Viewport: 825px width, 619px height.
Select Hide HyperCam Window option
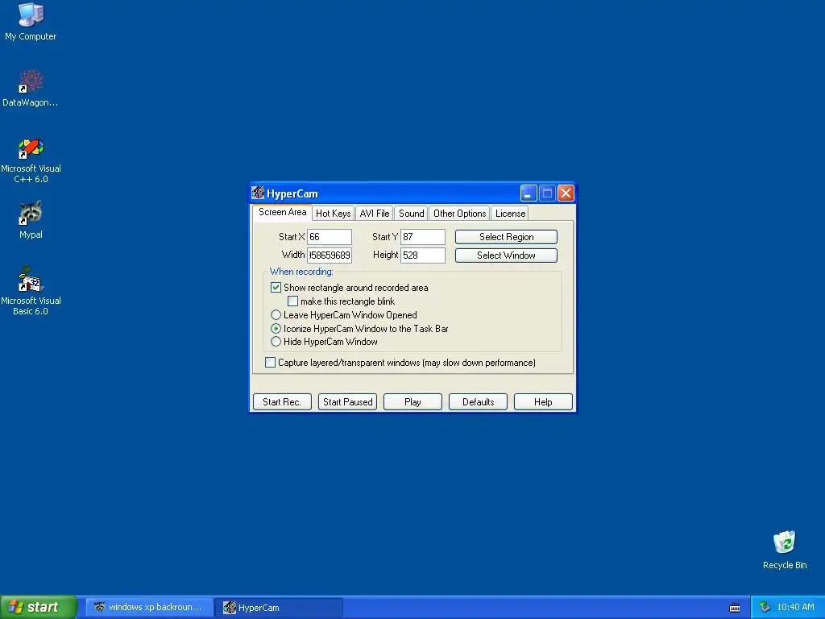tap(276, 342)
